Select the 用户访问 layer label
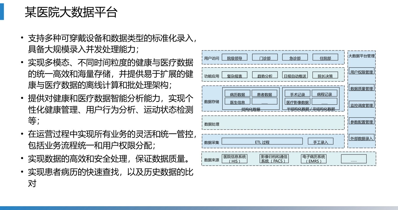 coord(212,58)
